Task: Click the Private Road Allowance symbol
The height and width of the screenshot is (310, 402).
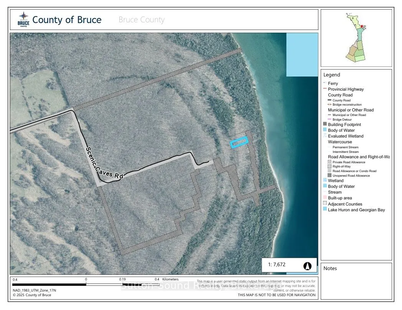Action: 329,162
